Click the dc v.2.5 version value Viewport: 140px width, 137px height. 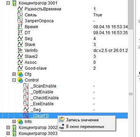click(110, 51)
